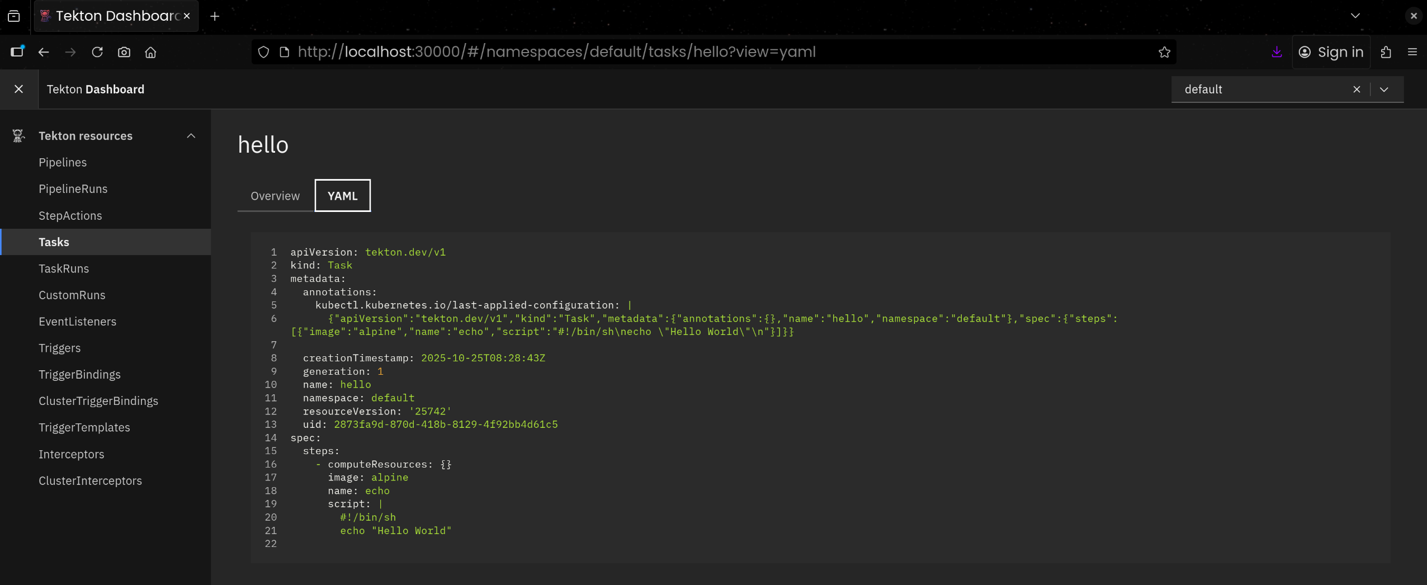Go forward in browser history

coord(70,52)
